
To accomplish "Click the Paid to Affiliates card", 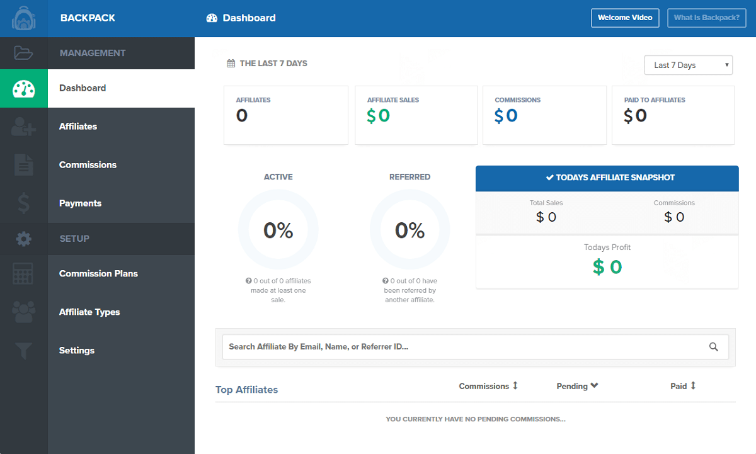I will tap(673, 115).
